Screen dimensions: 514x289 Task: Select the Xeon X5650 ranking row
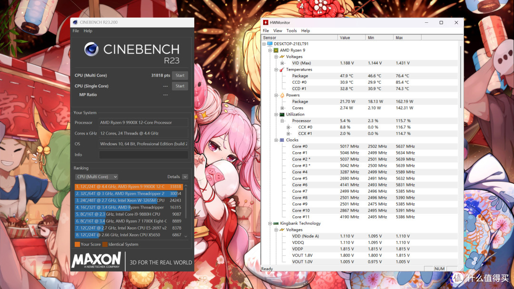128,235
